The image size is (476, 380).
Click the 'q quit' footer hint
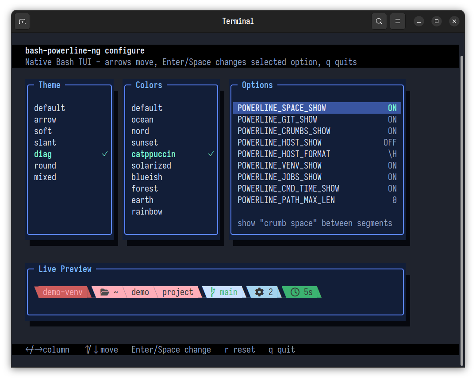282,349
